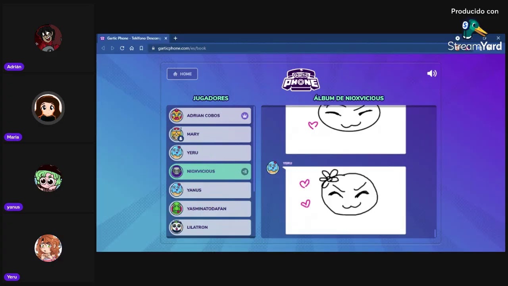Click the browser home icon

[132, 48]
